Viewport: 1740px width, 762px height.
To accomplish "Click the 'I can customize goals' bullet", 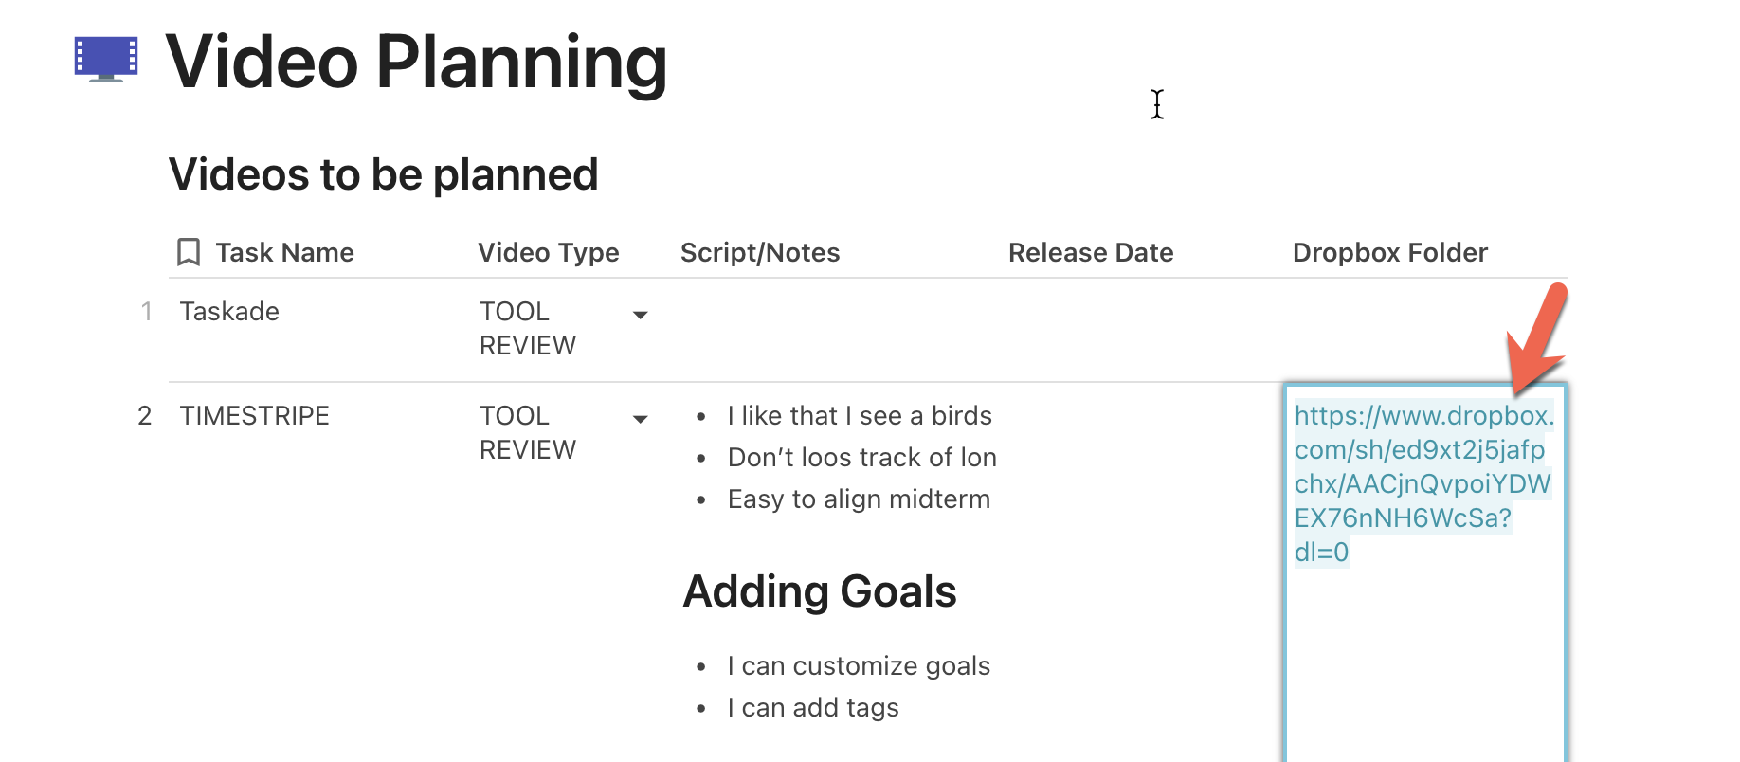I will pos(859,666).
